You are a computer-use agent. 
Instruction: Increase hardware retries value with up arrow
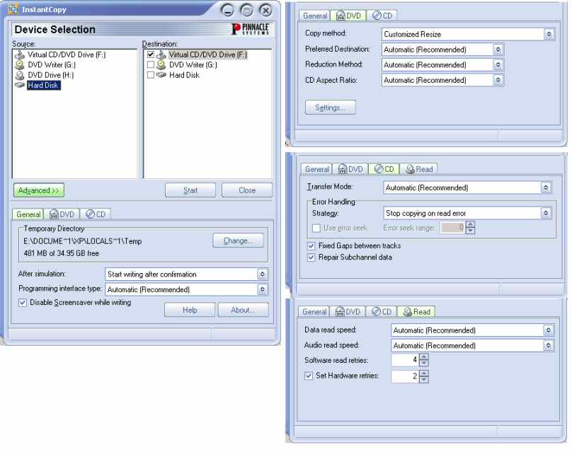423,373
